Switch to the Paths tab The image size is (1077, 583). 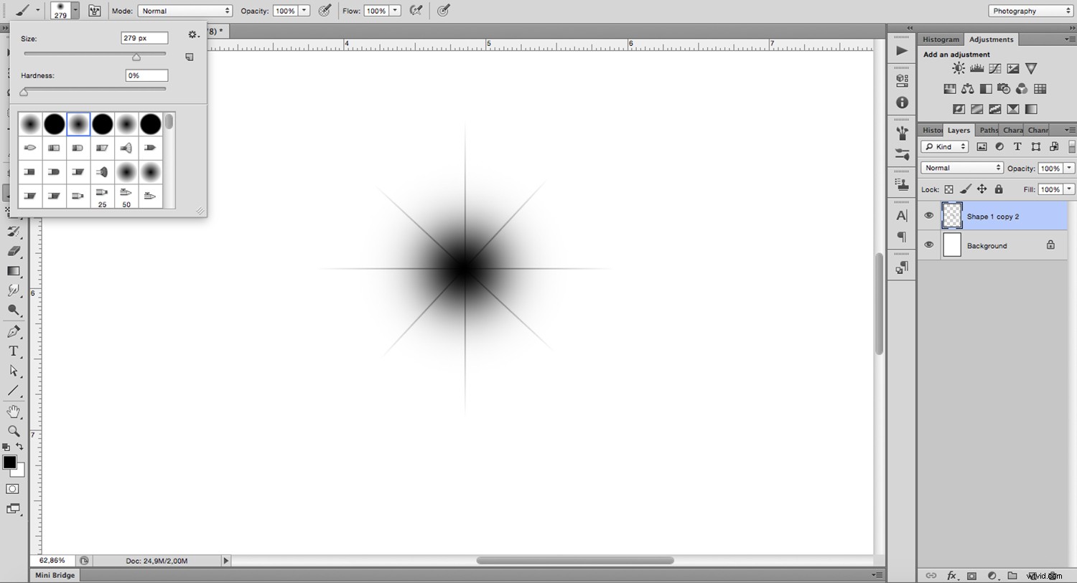click(988, 130)
